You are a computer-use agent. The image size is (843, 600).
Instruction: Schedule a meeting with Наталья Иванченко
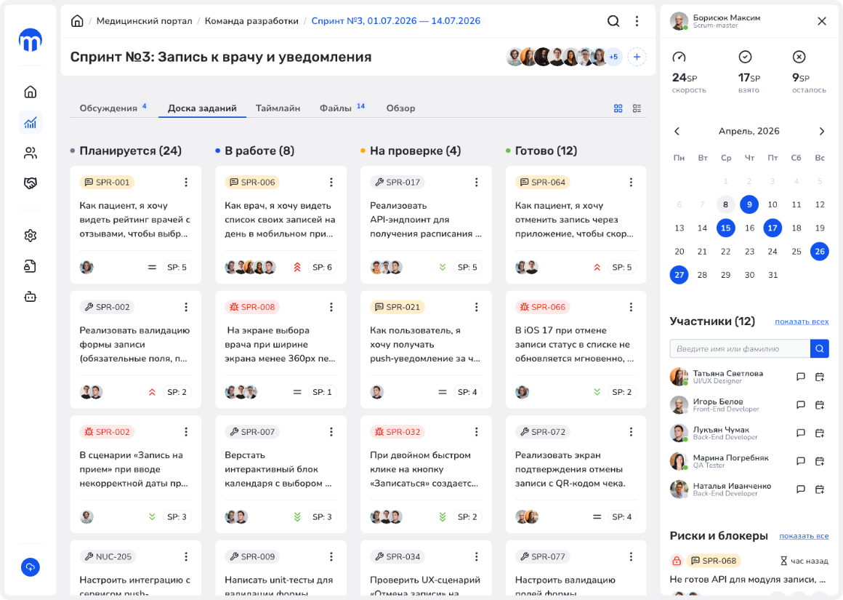point(819,489)
